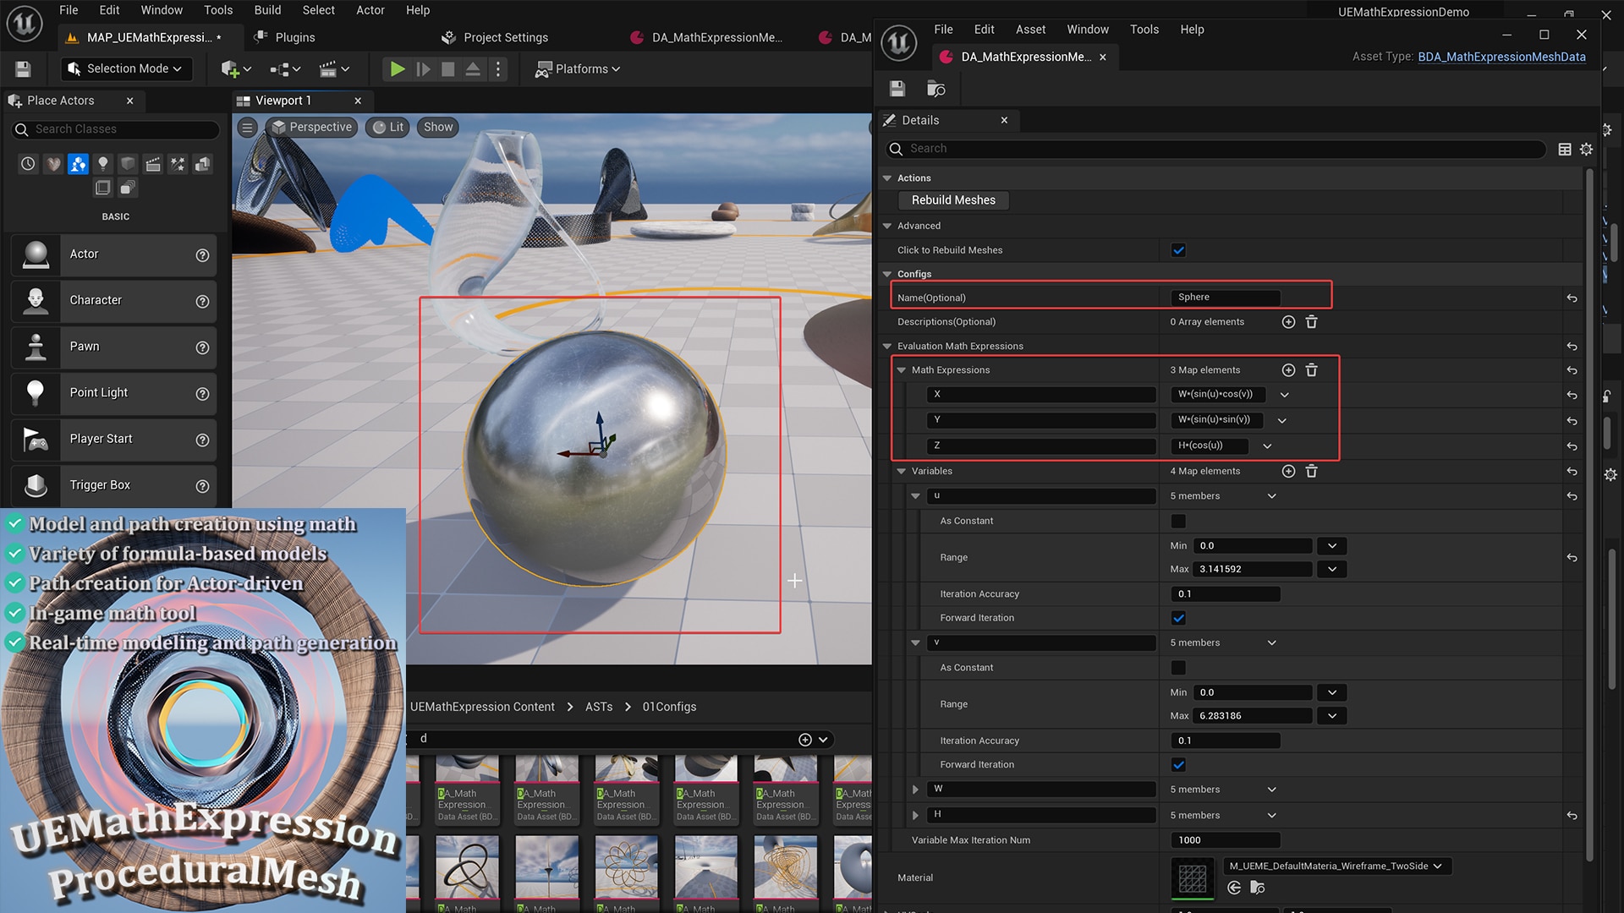The height and width of the screenshot is (913, 1624).
Task: Browse to the data asset in Content Browser
Action: coord(935,88)
